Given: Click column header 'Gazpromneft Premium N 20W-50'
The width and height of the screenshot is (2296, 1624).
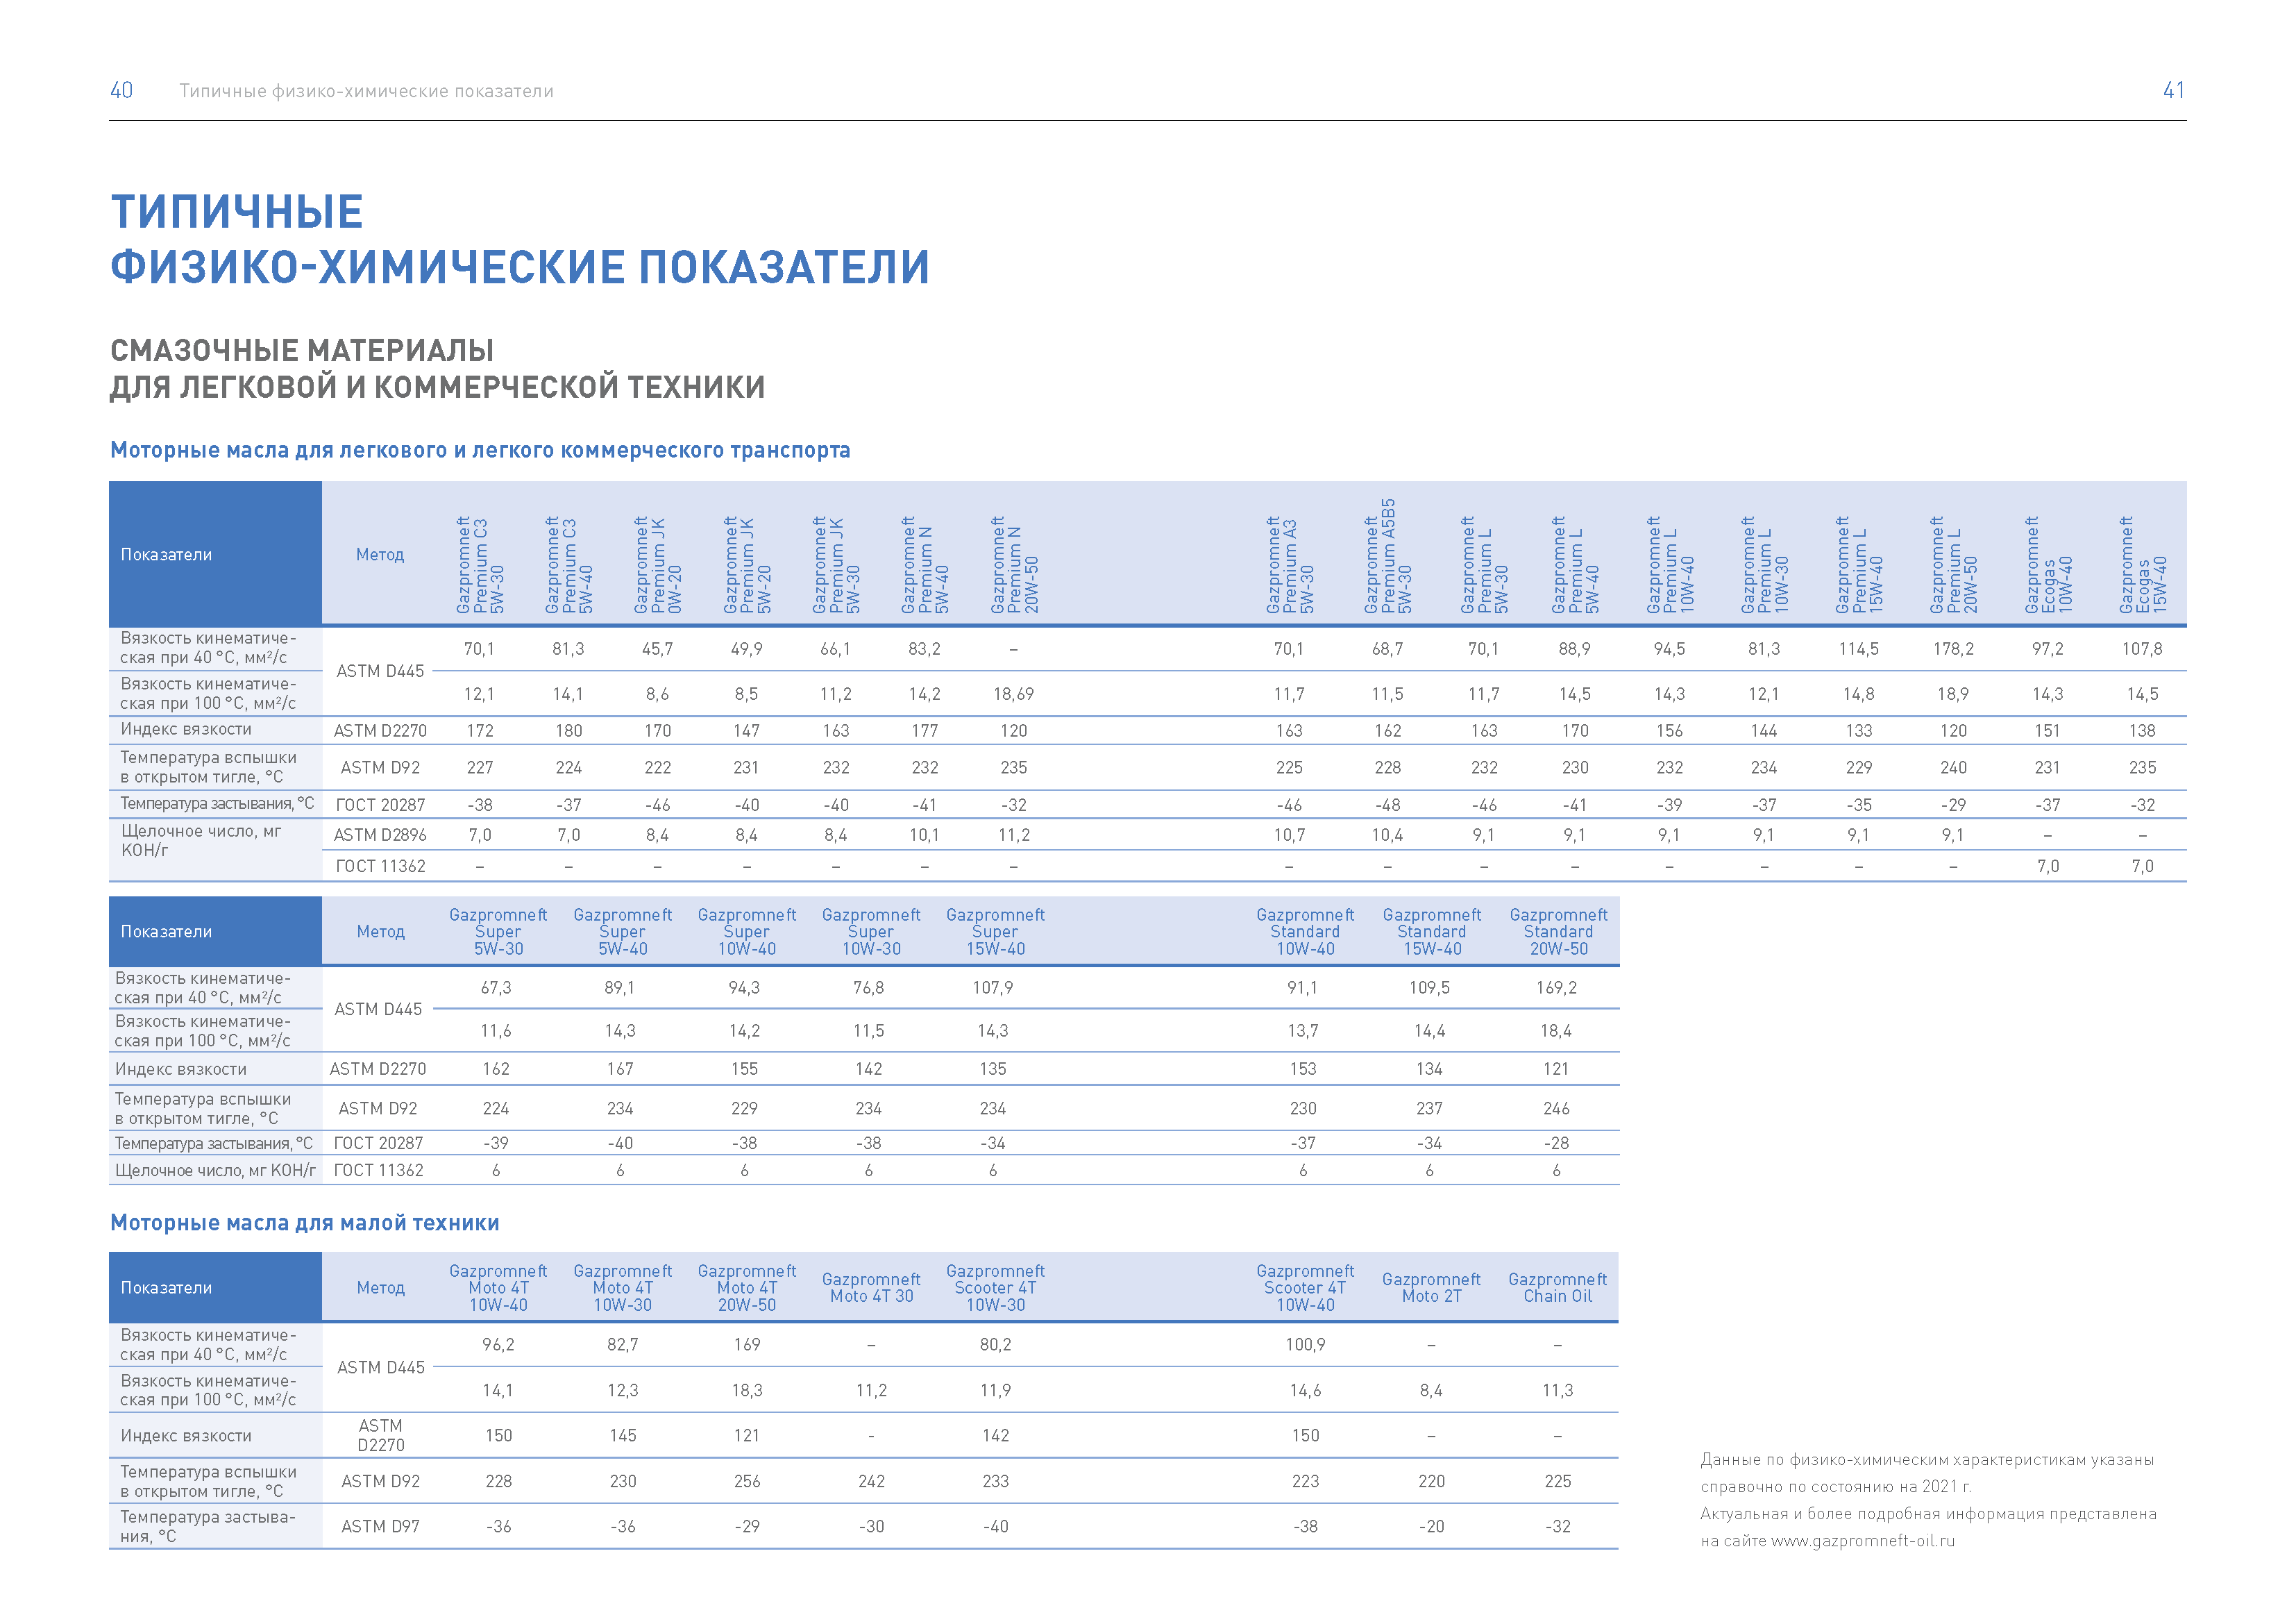Looking at the screenshot, I should pos(1014,564).
